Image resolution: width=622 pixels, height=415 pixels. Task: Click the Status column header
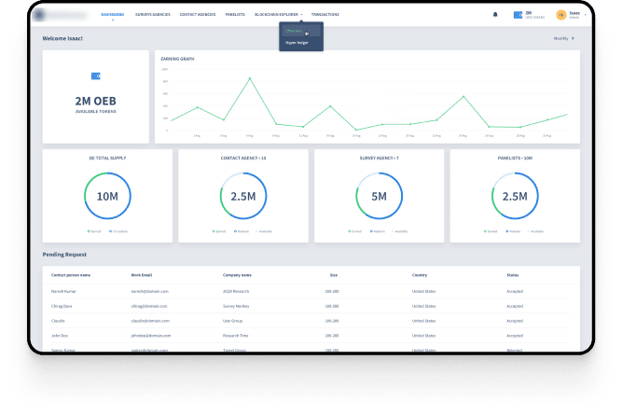512,275
